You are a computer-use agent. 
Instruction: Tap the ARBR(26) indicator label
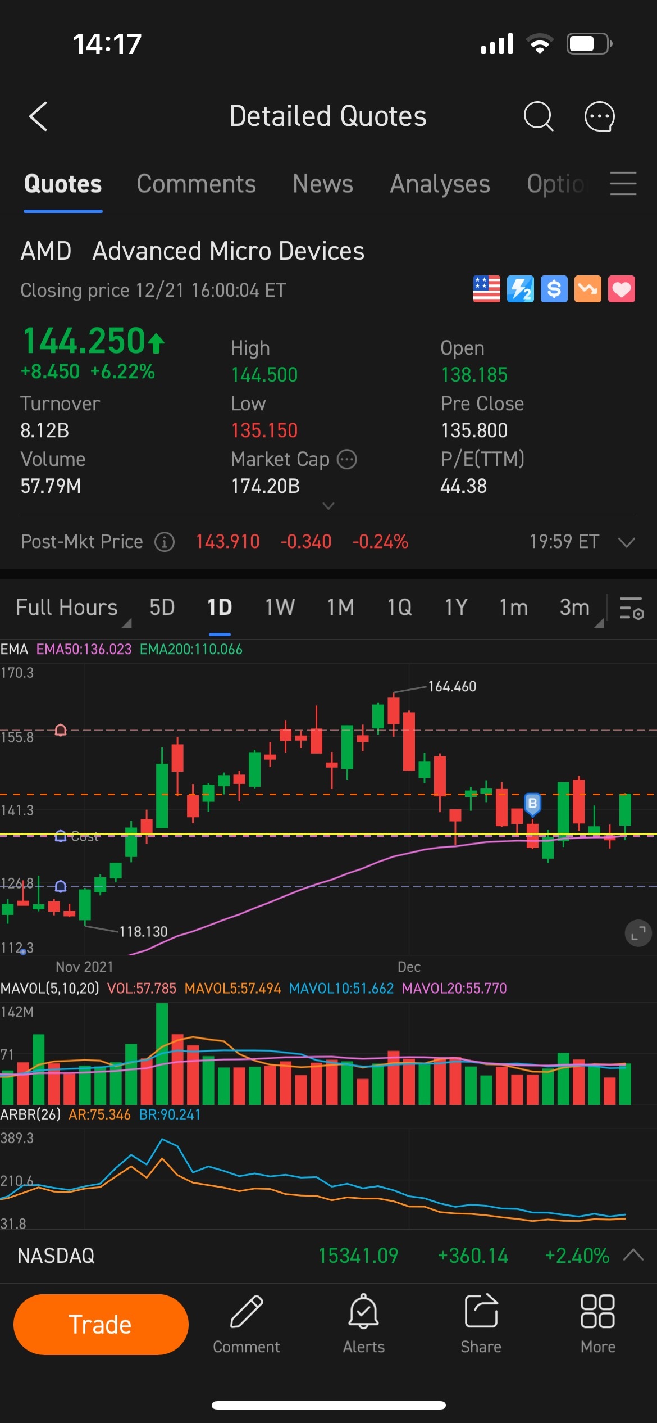tap(30, 1114)
